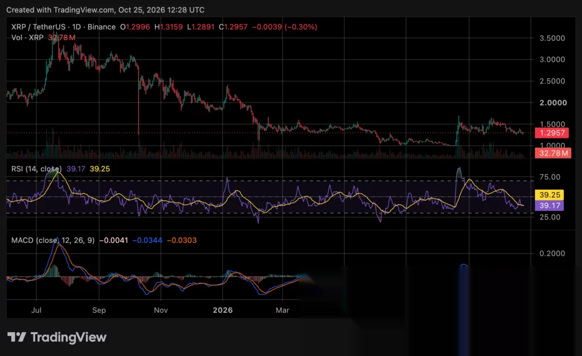The width and height of the screenshot is (582, 356).
Task: Click the 1.5000 price axis label
Action: (552, 124)
